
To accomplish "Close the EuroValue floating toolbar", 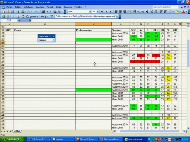I will pos(53,37).
